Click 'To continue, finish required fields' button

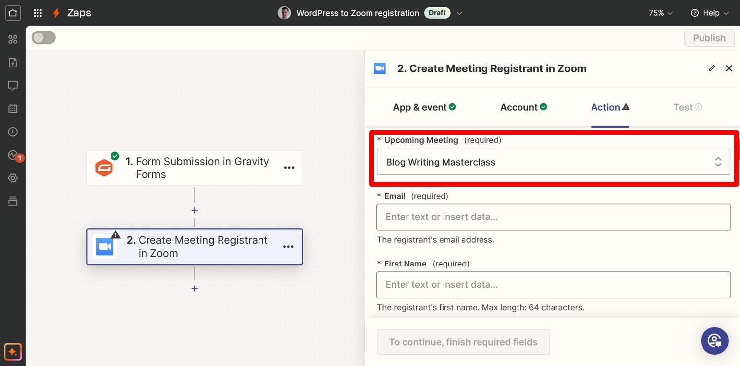point(463,342)
